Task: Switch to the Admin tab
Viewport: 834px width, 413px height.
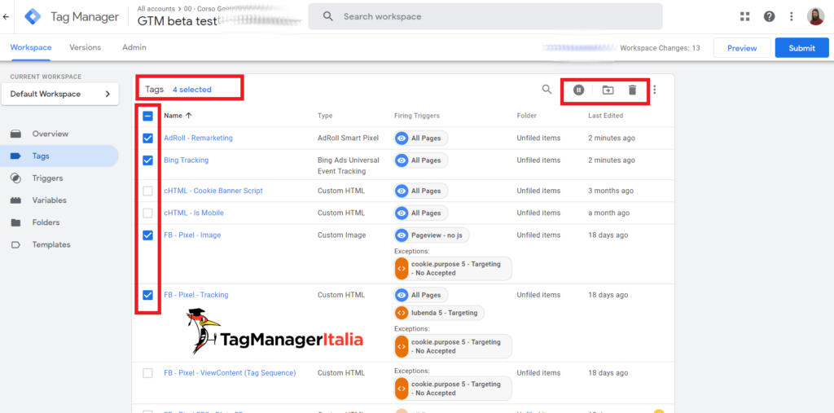Action: [134, 47]
